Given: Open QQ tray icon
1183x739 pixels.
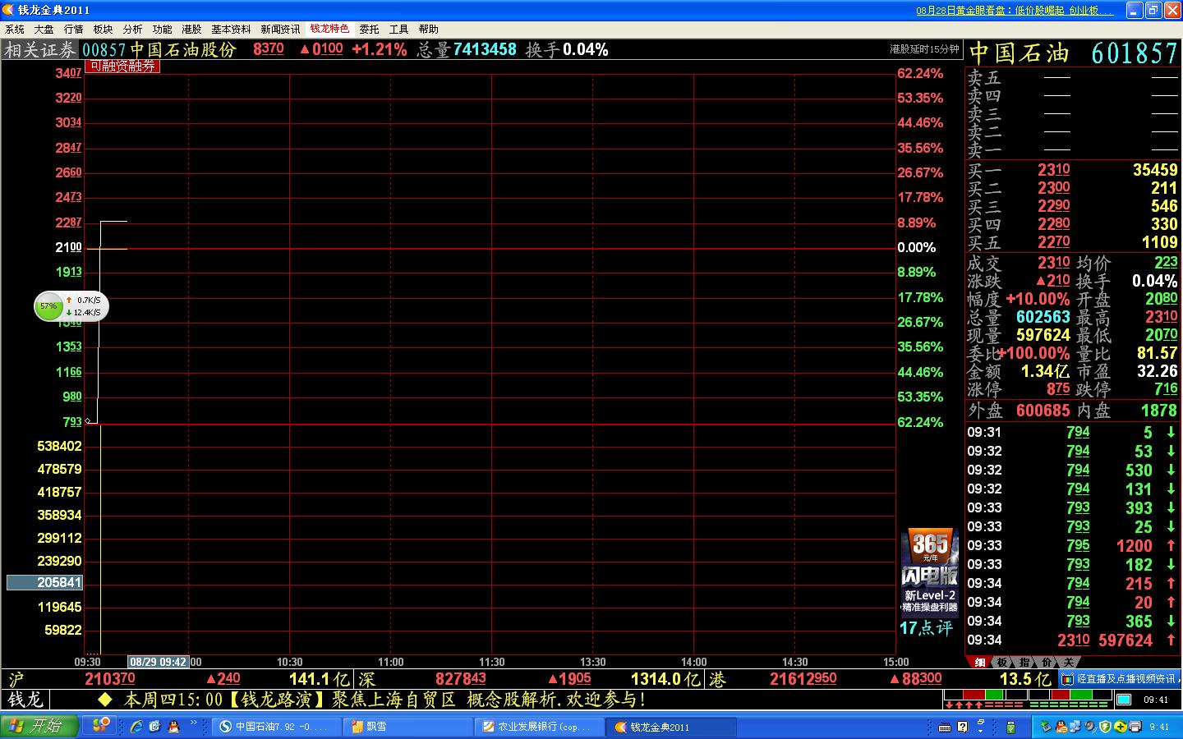Looking at the screenshot, I should click(x=1061, y=727).
